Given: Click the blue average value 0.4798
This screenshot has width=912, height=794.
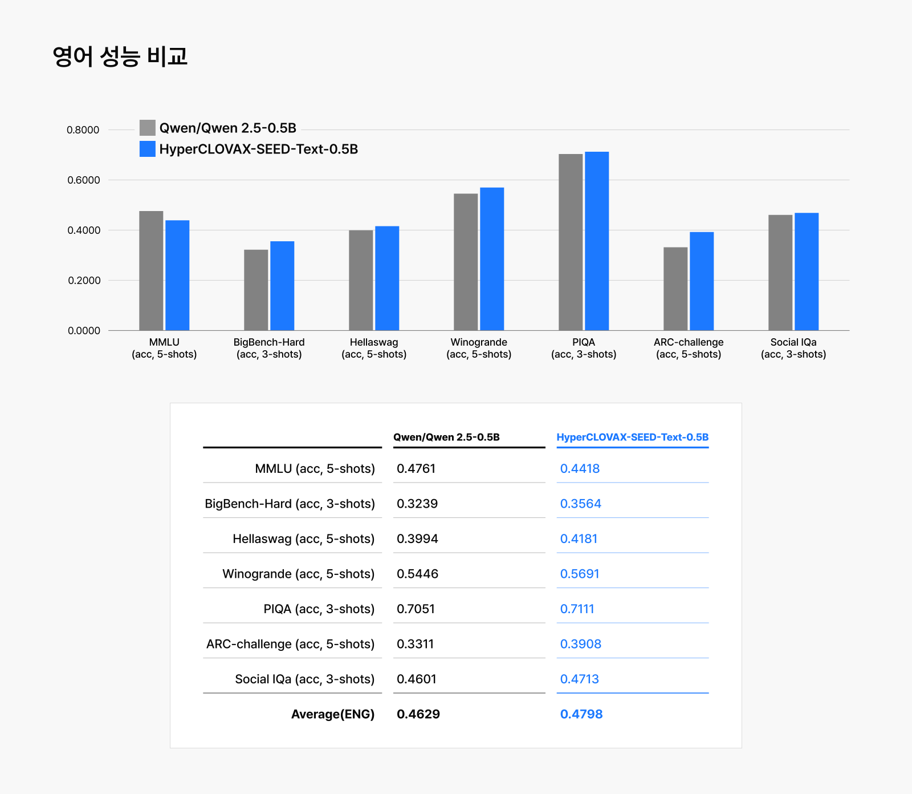Looking at the screenshot, I should pos(581,715).
